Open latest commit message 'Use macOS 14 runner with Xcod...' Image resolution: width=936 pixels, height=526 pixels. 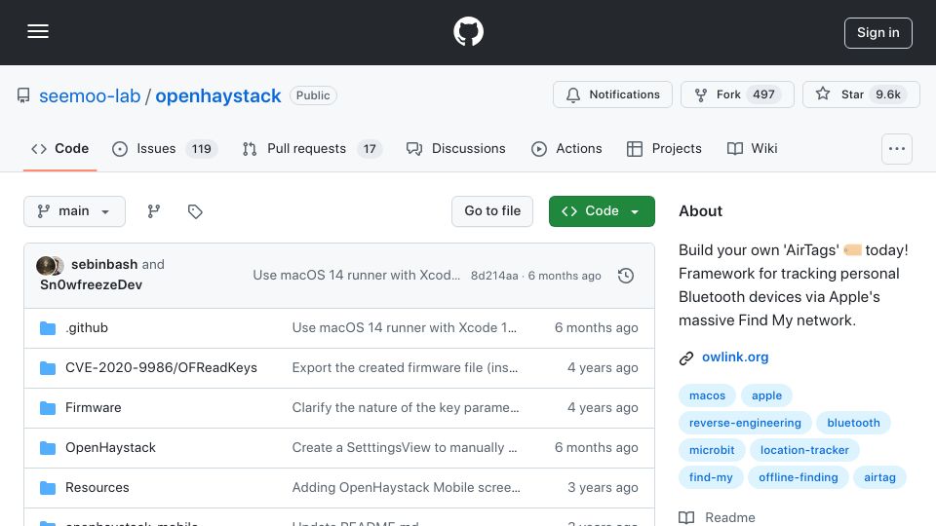coord(357,276)
